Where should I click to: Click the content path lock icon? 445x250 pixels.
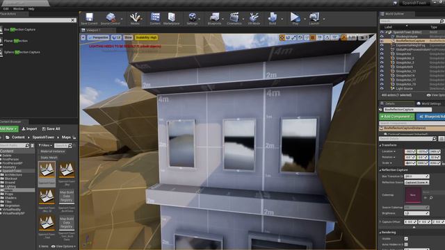(x=74, y=137)
